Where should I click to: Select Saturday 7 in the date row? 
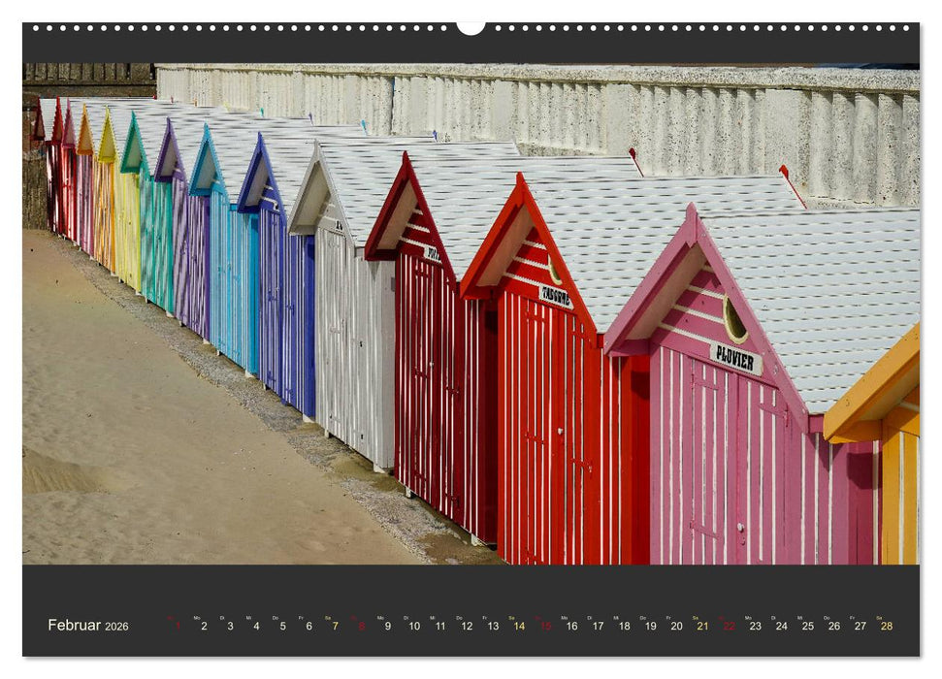[335, 627]
